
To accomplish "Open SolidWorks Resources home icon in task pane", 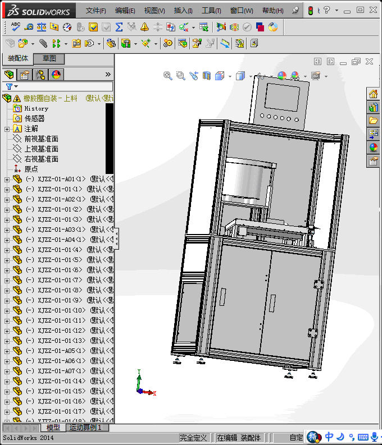I will coord(373,94).
